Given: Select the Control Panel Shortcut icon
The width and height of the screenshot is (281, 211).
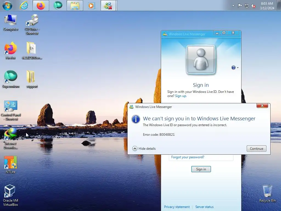Looking at the screenshot, I should click(11, 110).
